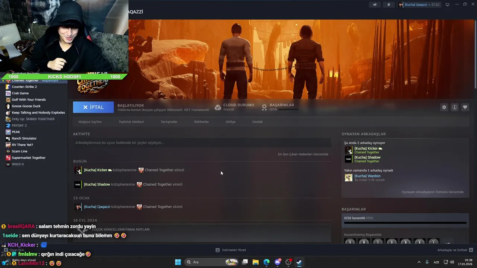Open the Tartışmalar tab

click(x=169, y=122)
